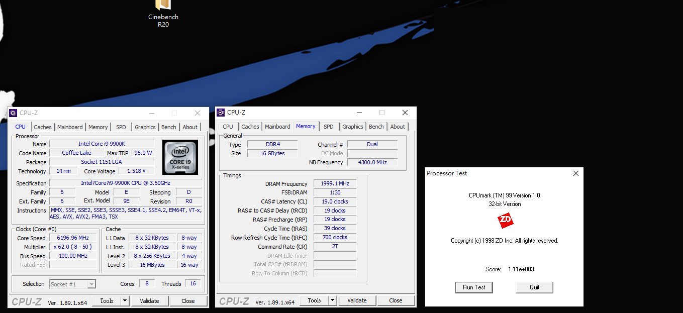Image resolution: width=683 pixels, height=313 pixels.
Task: Click the Socket 1151 LGA package field
Action: pyautogui.click(x=102, y=162)
